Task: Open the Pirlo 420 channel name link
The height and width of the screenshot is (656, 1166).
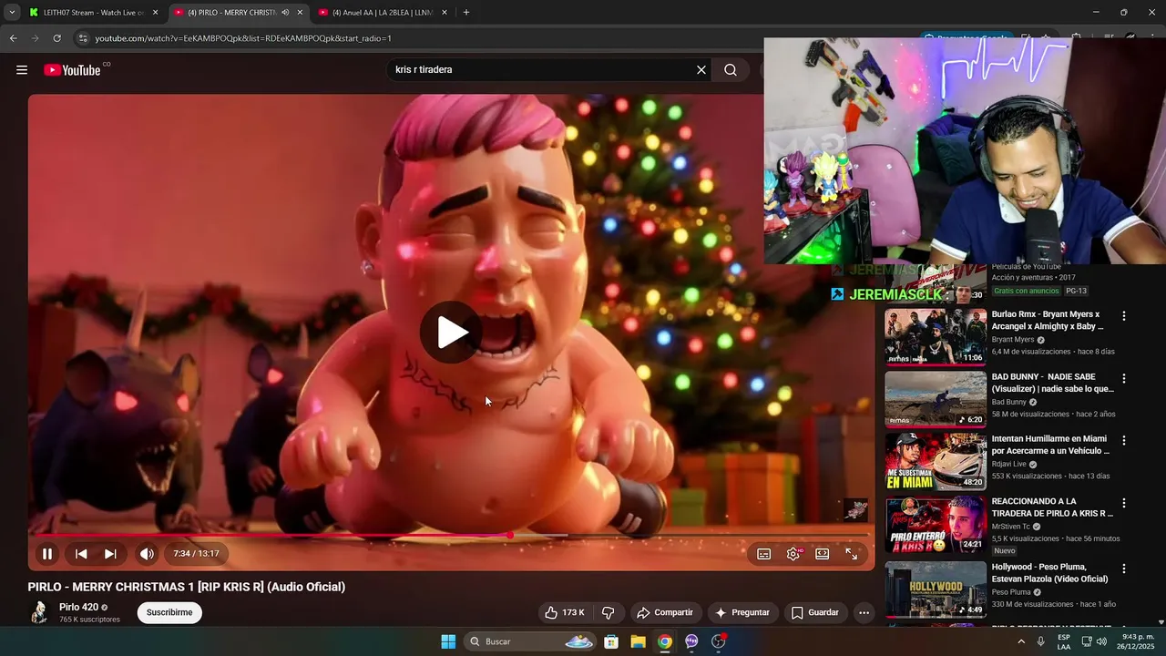Action: click(x=78, y=607)
